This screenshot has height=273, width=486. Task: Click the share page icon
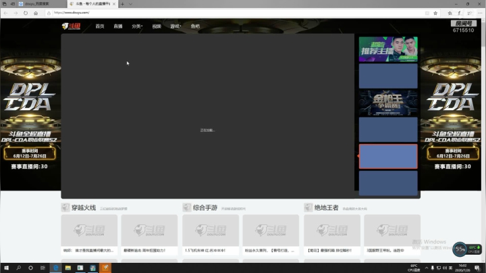470,13
